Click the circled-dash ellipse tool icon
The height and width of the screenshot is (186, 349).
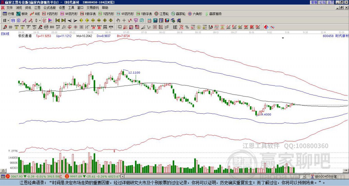(x=46, y=27)
